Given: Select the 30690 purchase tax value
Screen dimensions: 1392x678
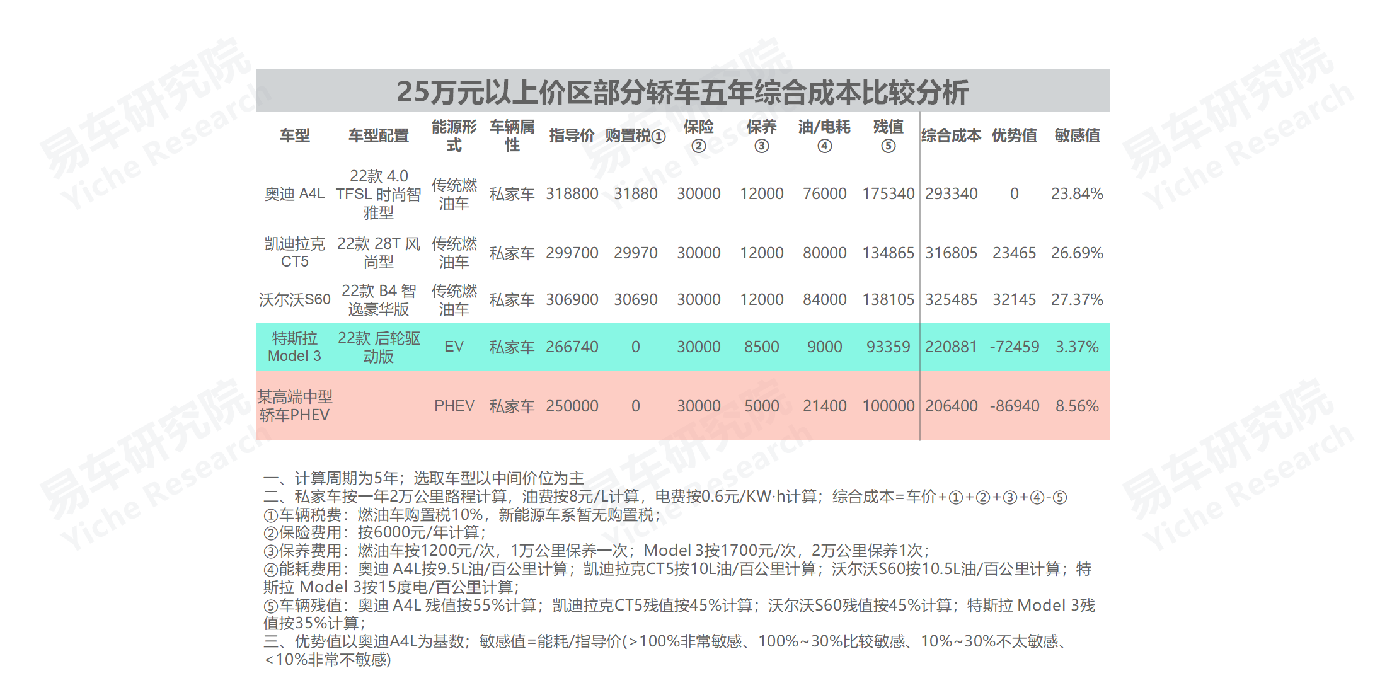Looking at the screenshot, I should [636, 300].
